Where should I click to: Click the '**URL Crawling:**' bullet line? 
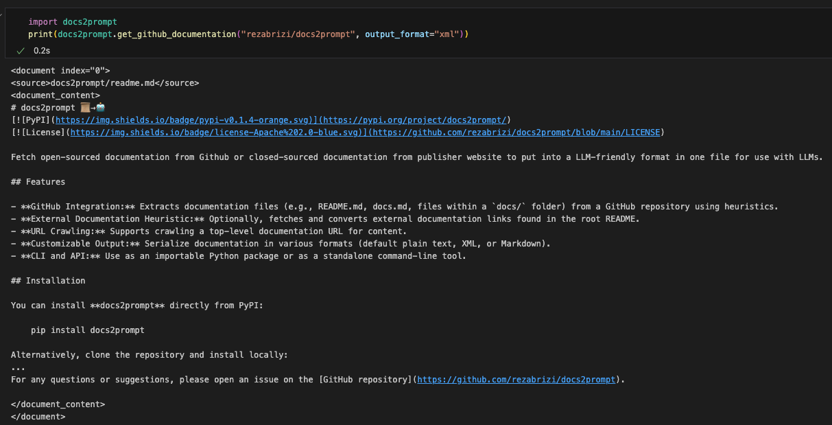[209, 231]
